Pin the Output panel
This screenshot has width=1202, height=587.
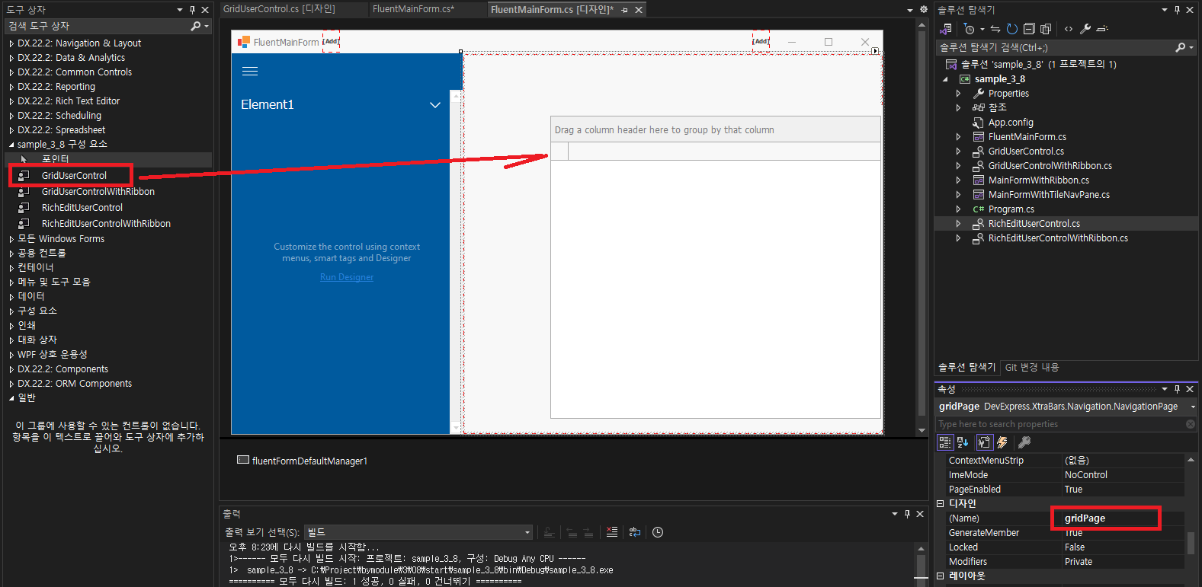coord(907,514)
